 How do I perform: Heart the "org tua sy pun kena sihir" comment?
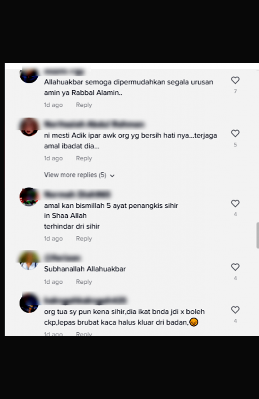click(235, 310)
